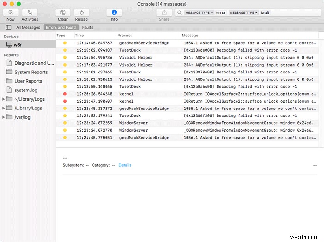
Task: Switch to the Faults filter tab
Action: (x=87, y=28)
